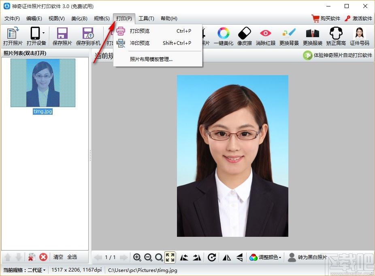Select the 保存照片 floppy disk icon
Screen dimensions: 375x276
coord(62,36)
